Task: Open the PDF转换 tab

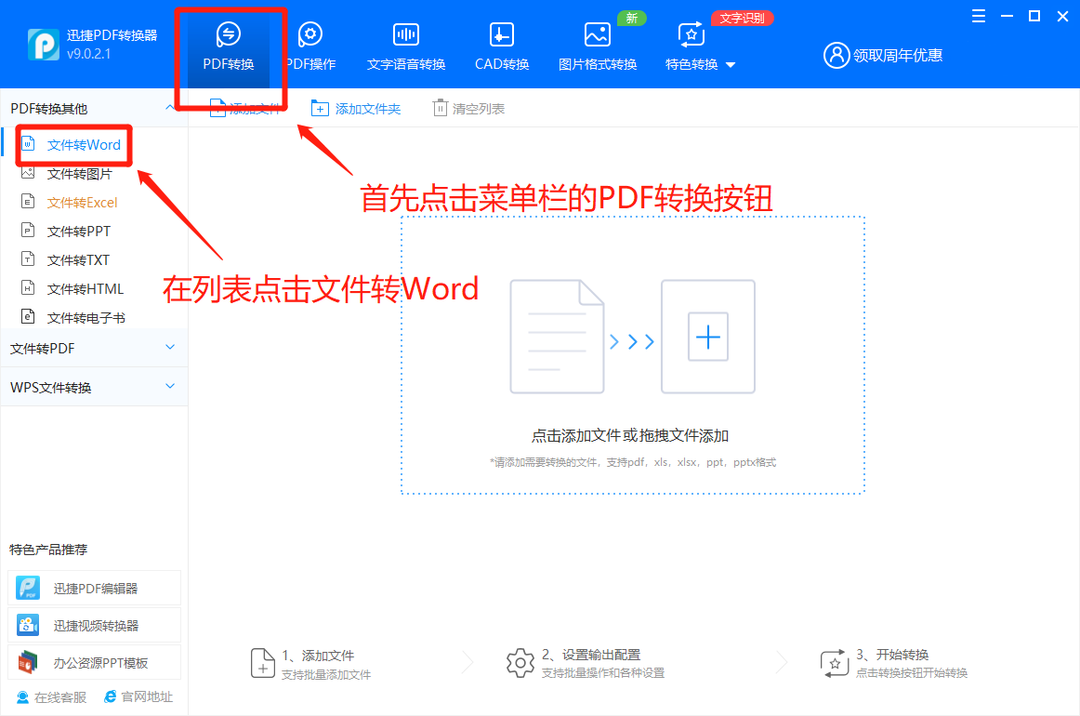Action: coord(229,46)
